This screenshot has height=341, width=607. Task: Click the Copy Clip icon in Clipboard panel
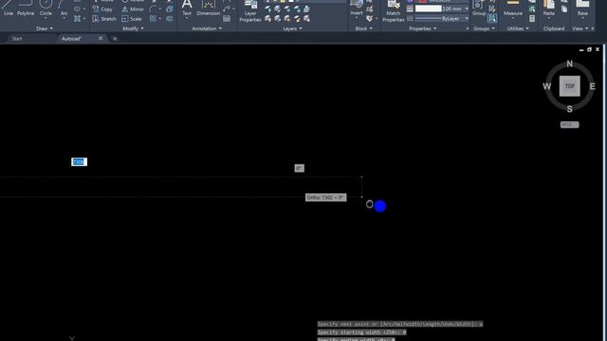click(x=564, y=9)
